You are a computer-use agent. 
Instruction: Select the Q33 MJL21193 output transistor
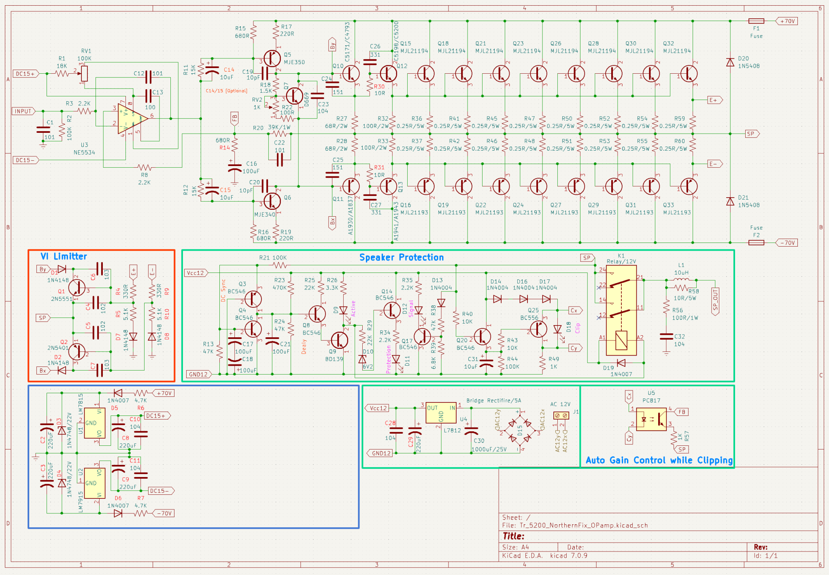click(688, 186)
